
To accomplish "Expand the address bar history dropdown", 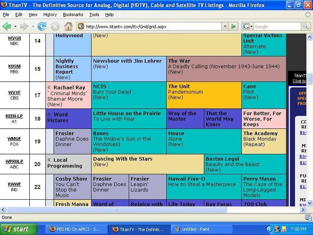I will 225,26.
